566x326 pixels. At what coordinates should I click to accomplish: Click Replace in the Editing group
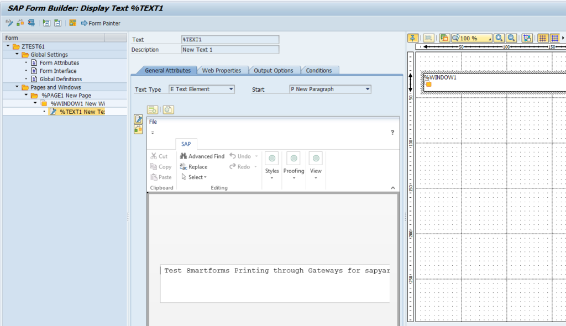point(194,167)
